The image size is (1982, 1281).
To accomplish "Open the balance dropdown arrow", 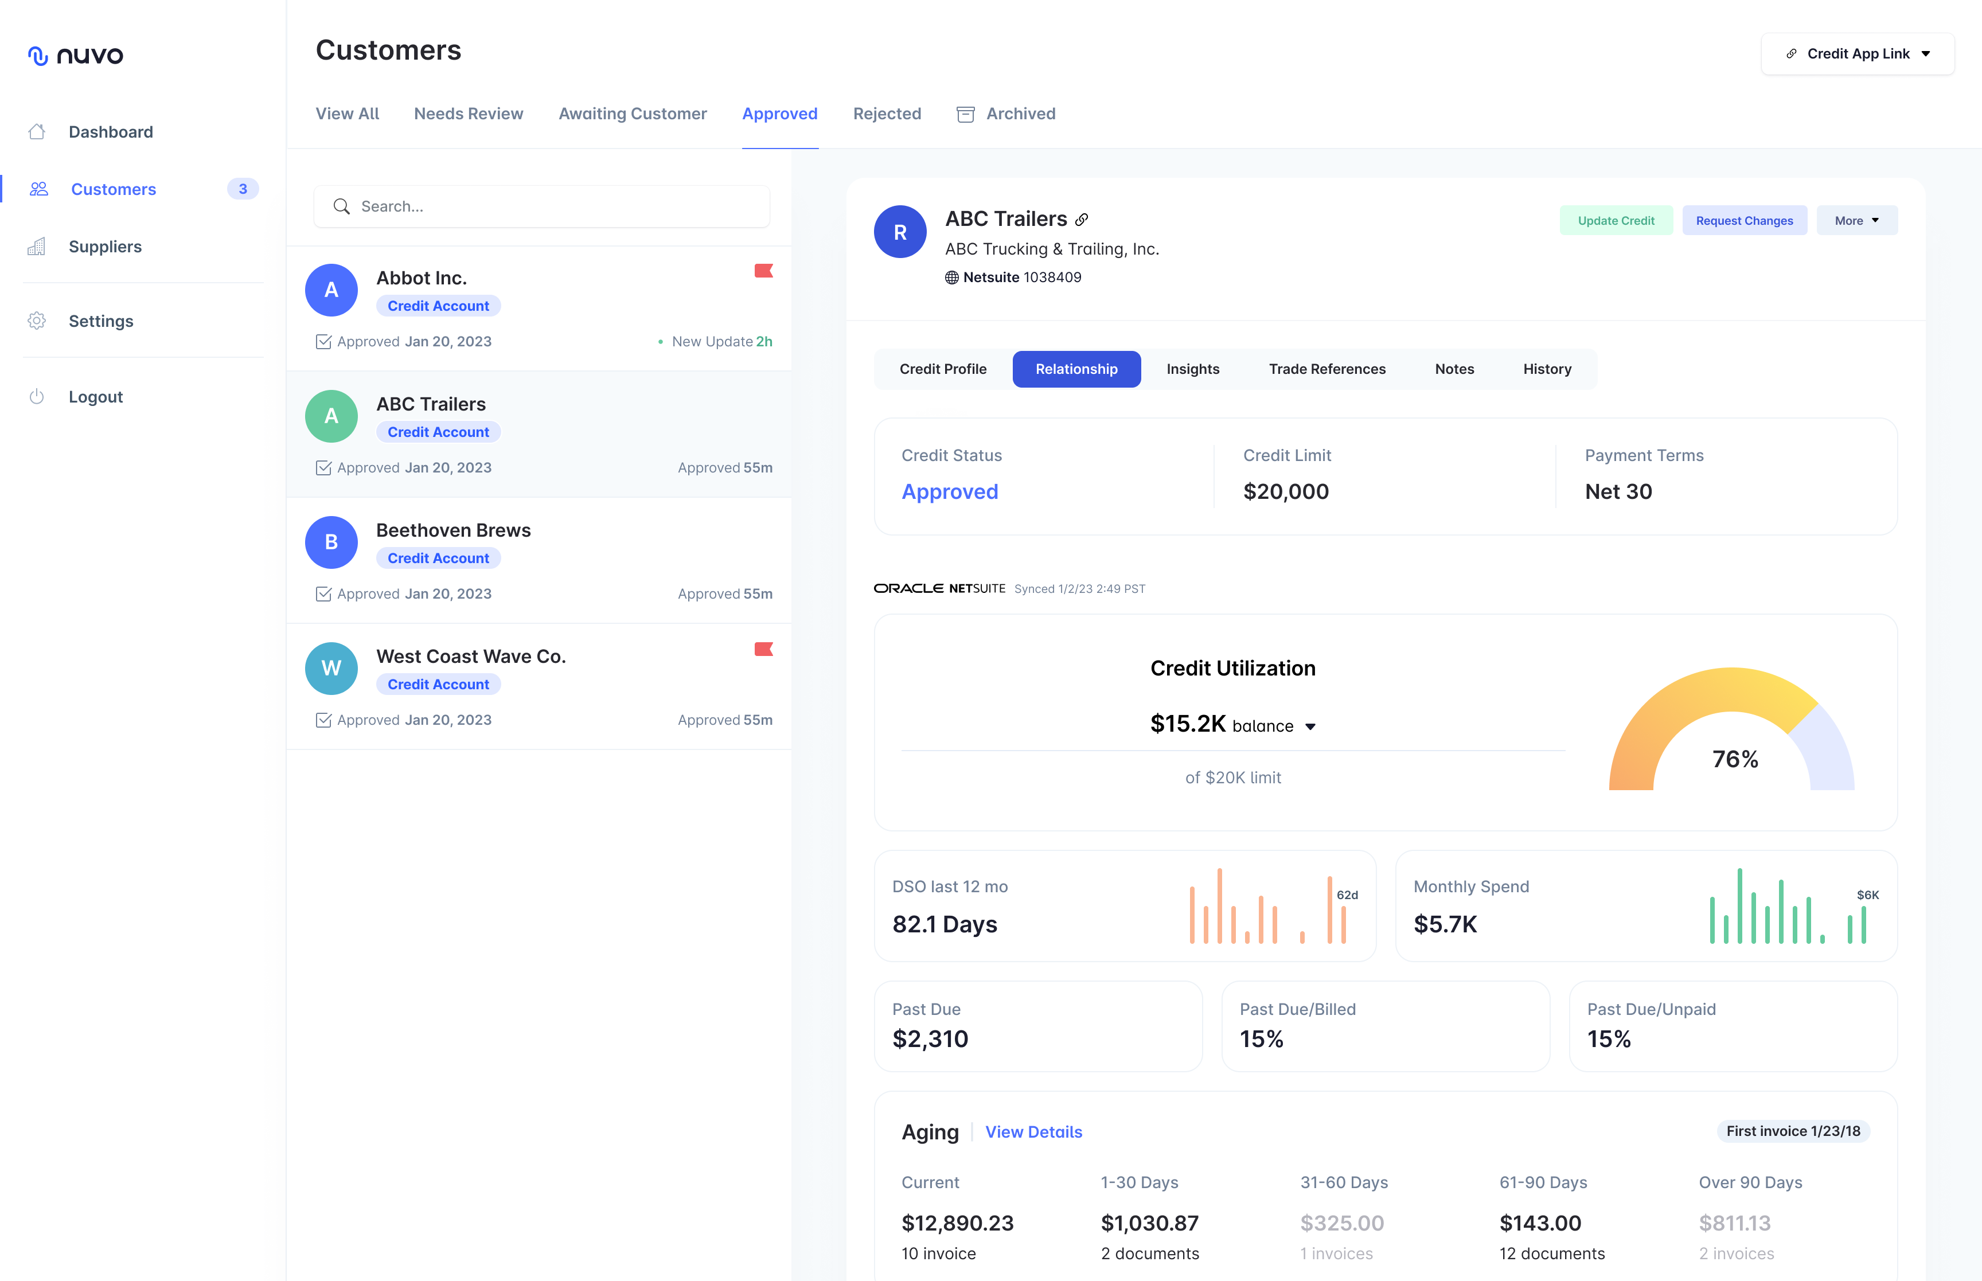I will 1310,727.
